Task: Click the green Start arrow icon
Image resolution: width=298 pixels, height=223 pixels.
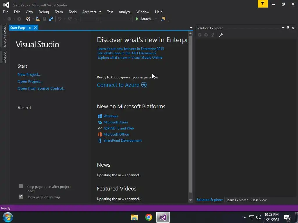Action: pos(137,19)
